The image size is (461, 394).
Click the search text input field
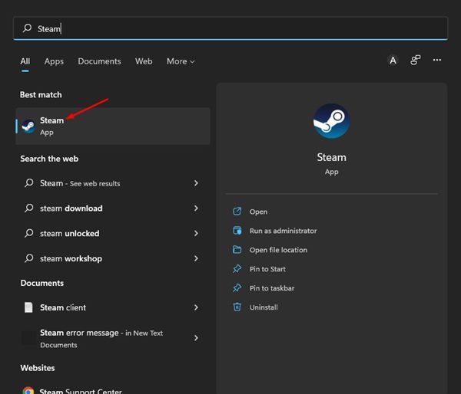click(230, 28)
